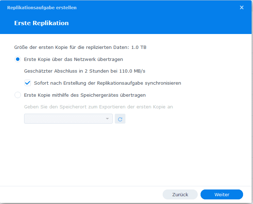
Task: Close the Replikationsaufgabe erstellen dialog
Action: (242, 7)
